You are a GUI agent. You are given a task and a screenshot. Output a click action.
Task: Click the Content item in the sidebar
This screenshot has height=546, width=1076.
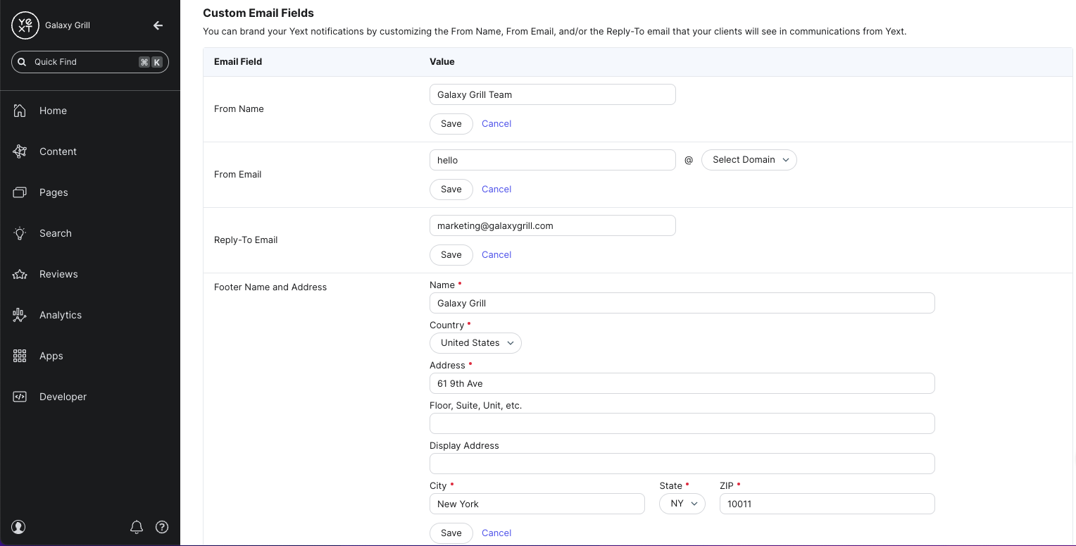coord(58,151)
